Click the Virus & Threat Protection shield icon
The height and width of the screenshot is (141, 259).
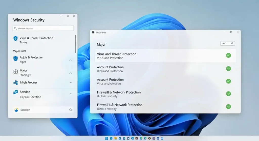click(x=15, y=39)
